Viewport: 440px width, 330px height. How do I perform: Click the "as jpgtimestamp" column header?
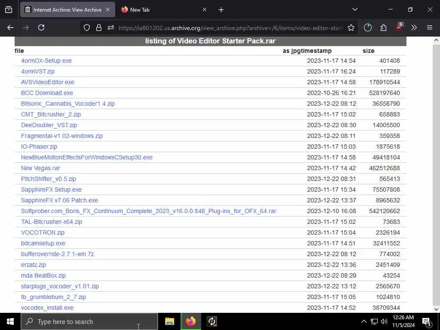click(x=307, y=51)
